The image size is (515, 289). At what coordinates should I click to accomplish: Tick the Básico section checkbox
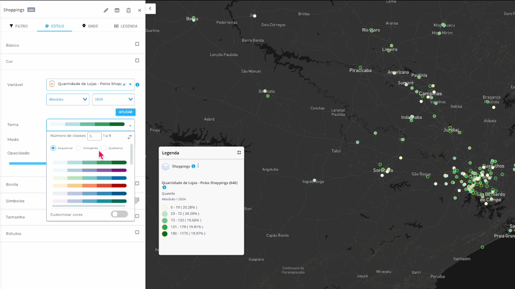click(x=137, y=44)
